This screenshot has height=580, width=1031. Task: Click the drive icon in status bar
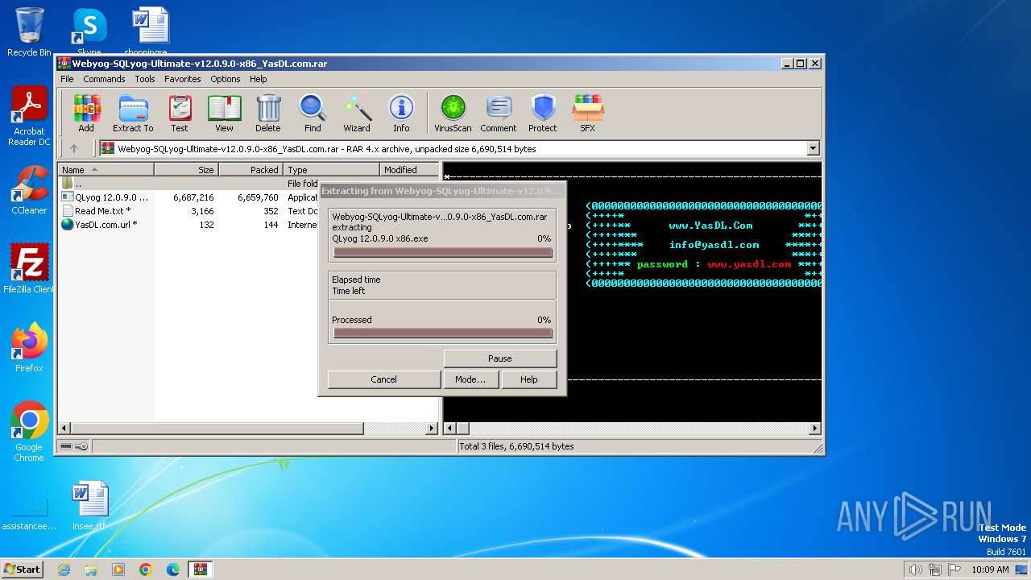67,446
